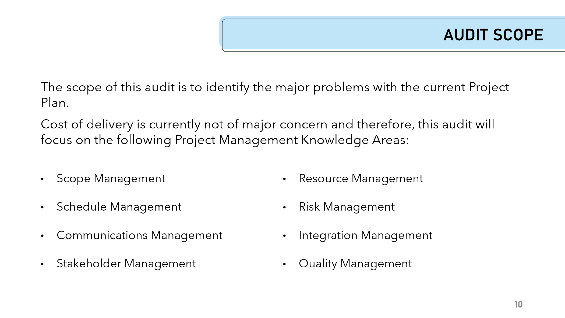Click the paragraph starting 'The scope of this audit'
This screenshot has height=318, width=565.
(275, 95)
